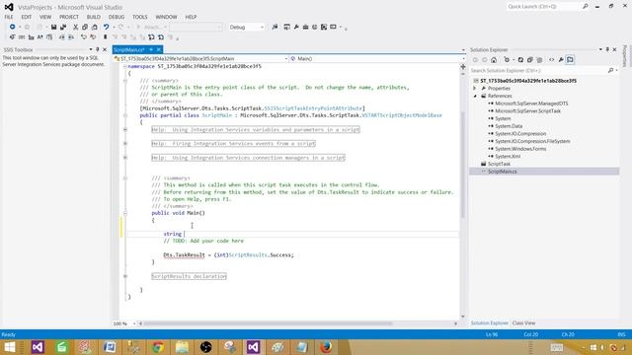Open the HELP menu
632x355 pixels.
click(191, 17)
